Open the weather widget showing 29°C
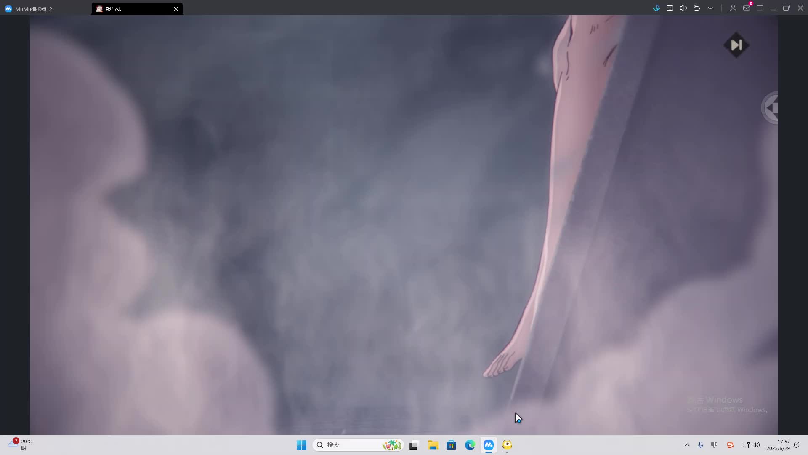The height and width of the screenshot is (455, 808). coord(20,444)
